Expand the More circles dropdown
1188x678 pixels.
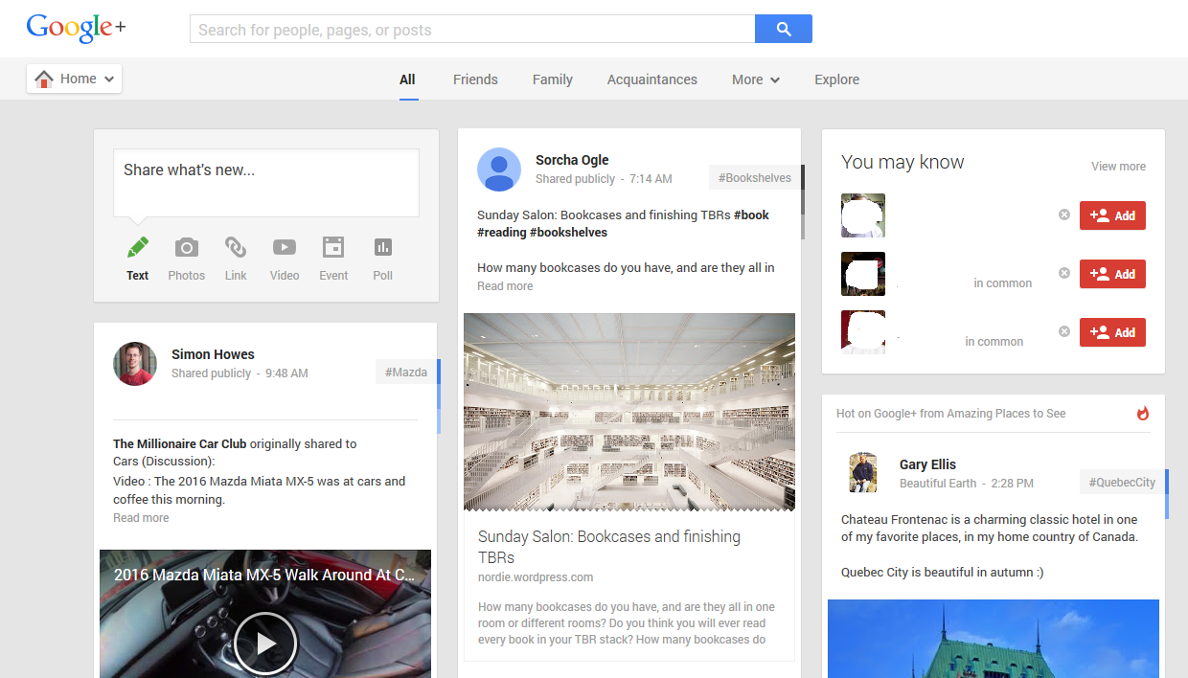tap(755, 79)
